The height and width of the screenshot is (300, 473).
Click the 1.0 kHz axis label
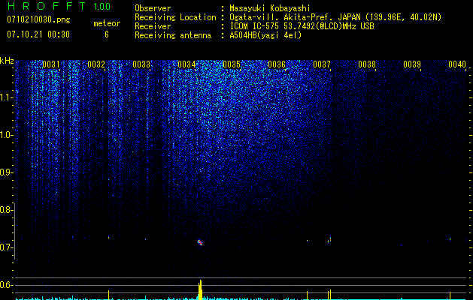[7, 135]
